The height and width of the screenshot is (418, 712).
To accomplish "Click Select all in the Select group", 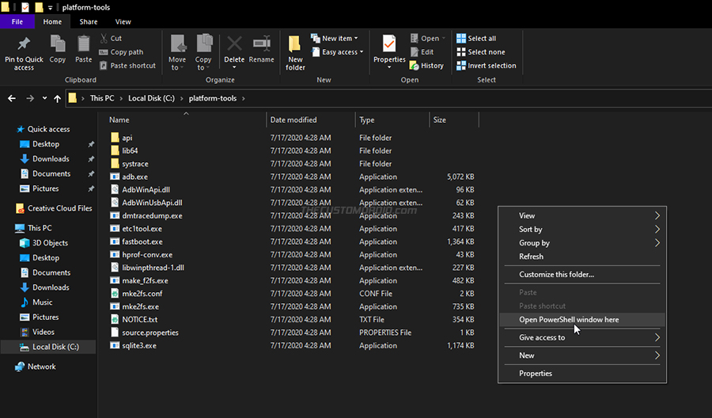I will point(477,38).
